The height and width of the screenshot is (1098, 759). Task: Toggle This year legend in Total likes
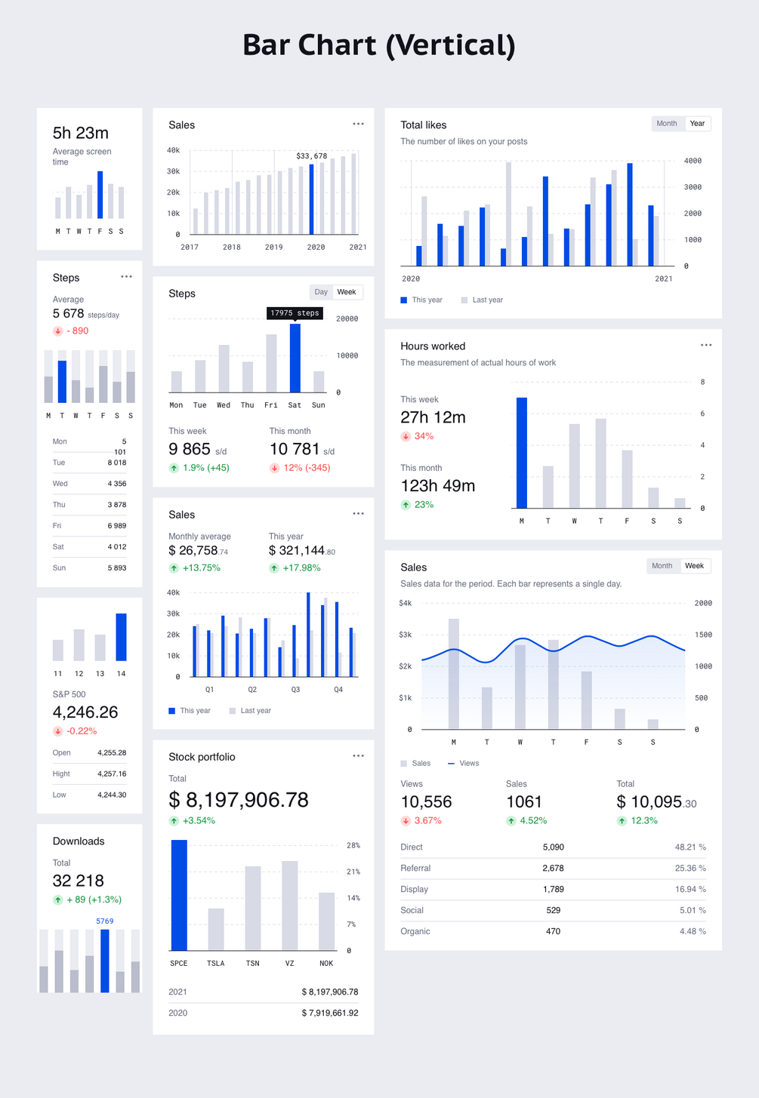click(421, 300)
